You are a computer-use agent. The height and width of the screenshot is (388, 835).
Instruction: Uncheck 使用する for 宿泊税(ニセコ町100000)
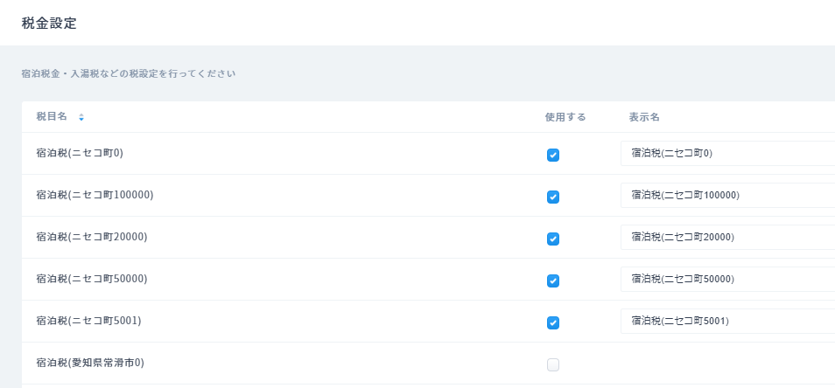pos(552,197)
